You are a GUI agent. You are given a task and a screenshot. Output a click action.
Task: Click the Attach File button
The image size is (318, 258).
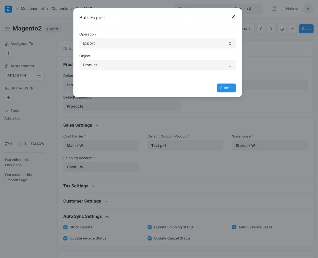[24, 75]
